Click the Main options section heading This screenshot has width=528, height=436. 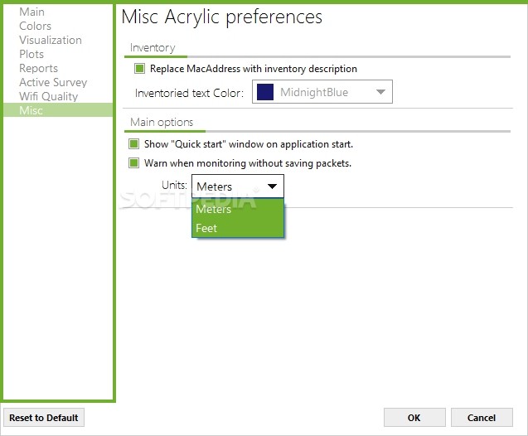point(162,122)
